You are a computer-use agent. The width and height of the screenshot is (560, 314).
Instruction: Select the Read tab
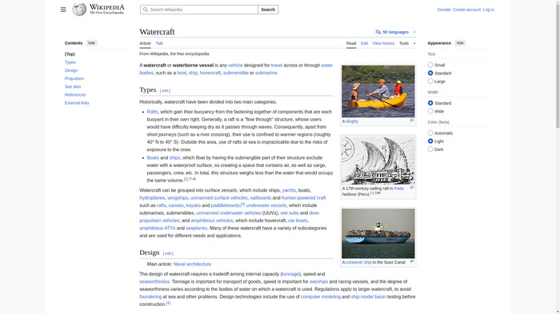pos(351,43)
